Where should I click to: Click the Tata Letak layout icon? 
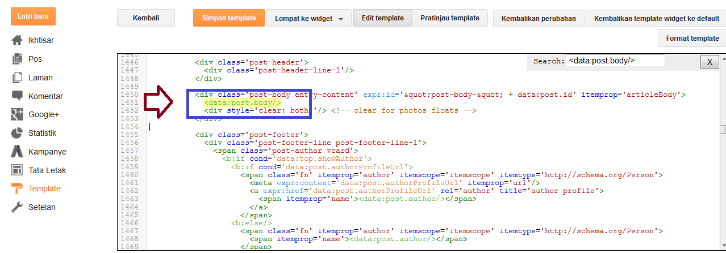pyautogui.click(x=17, y=170)
